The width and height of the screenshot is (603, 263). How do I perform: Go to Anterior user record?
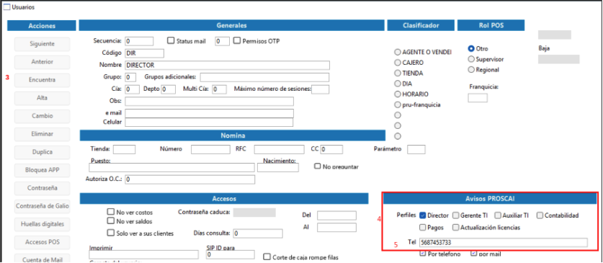click(x=43, y=62)
